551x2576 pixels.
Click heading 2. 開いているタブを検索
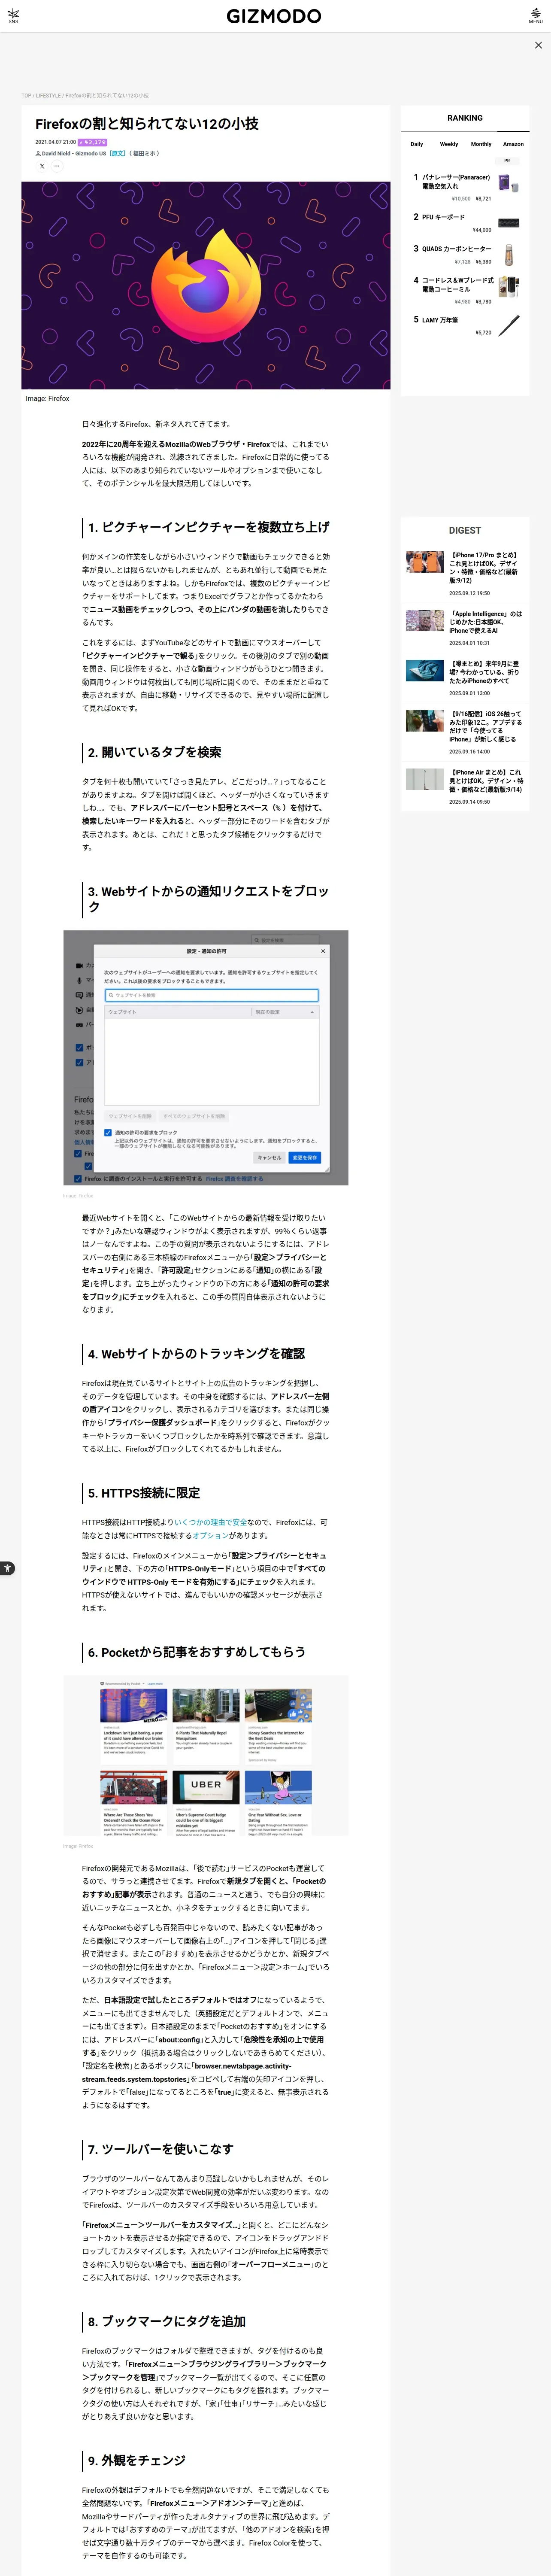pyautogui.click(x=154, y=752)
